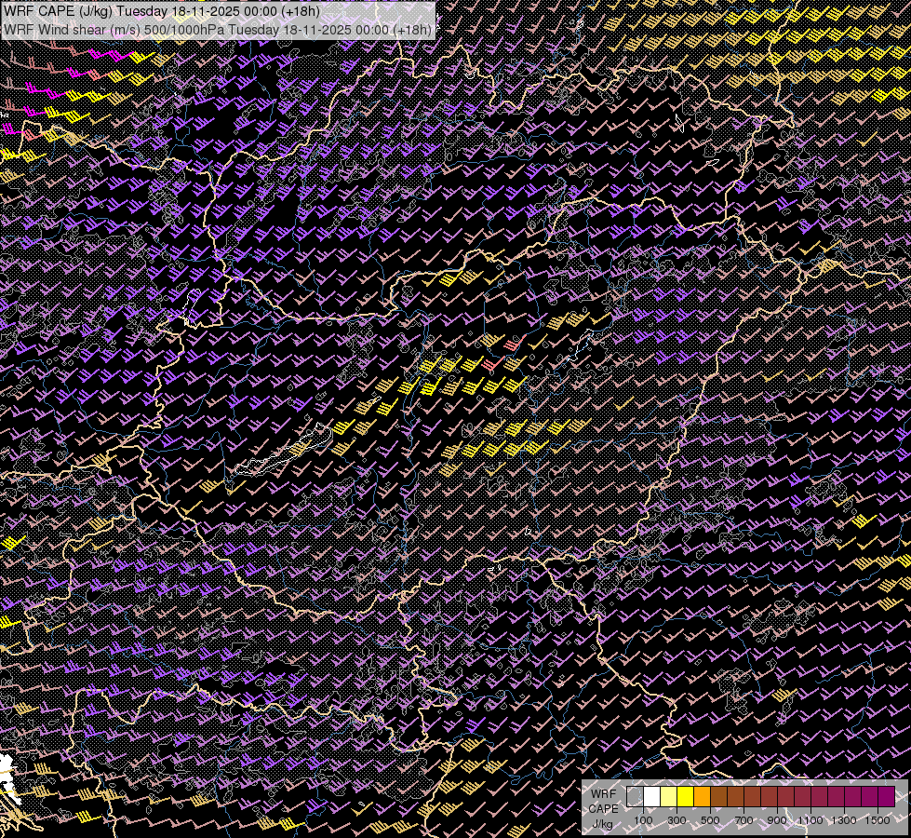This screenshot has width=911, height=838.
Task: Select the empty gray first legend box
Action: click(x=635, y=796)
